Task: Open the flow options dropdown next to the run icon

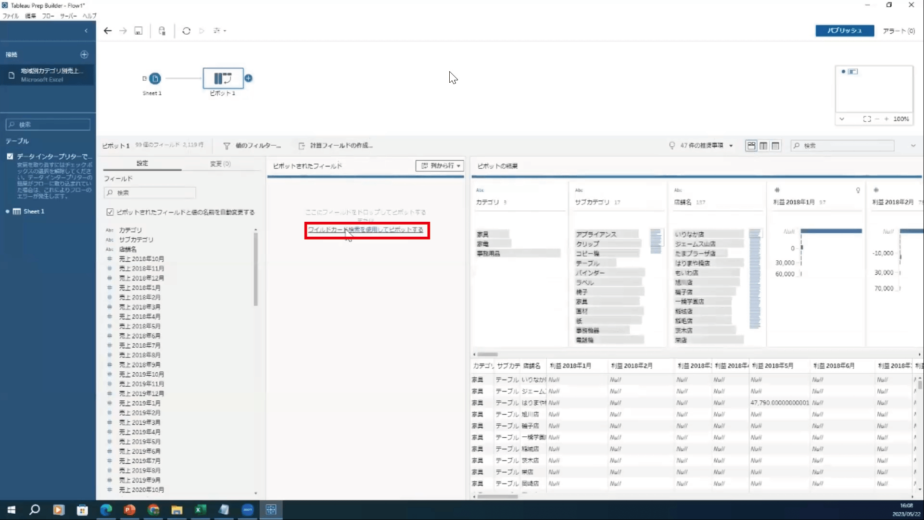Action: [x=220, y=31]
